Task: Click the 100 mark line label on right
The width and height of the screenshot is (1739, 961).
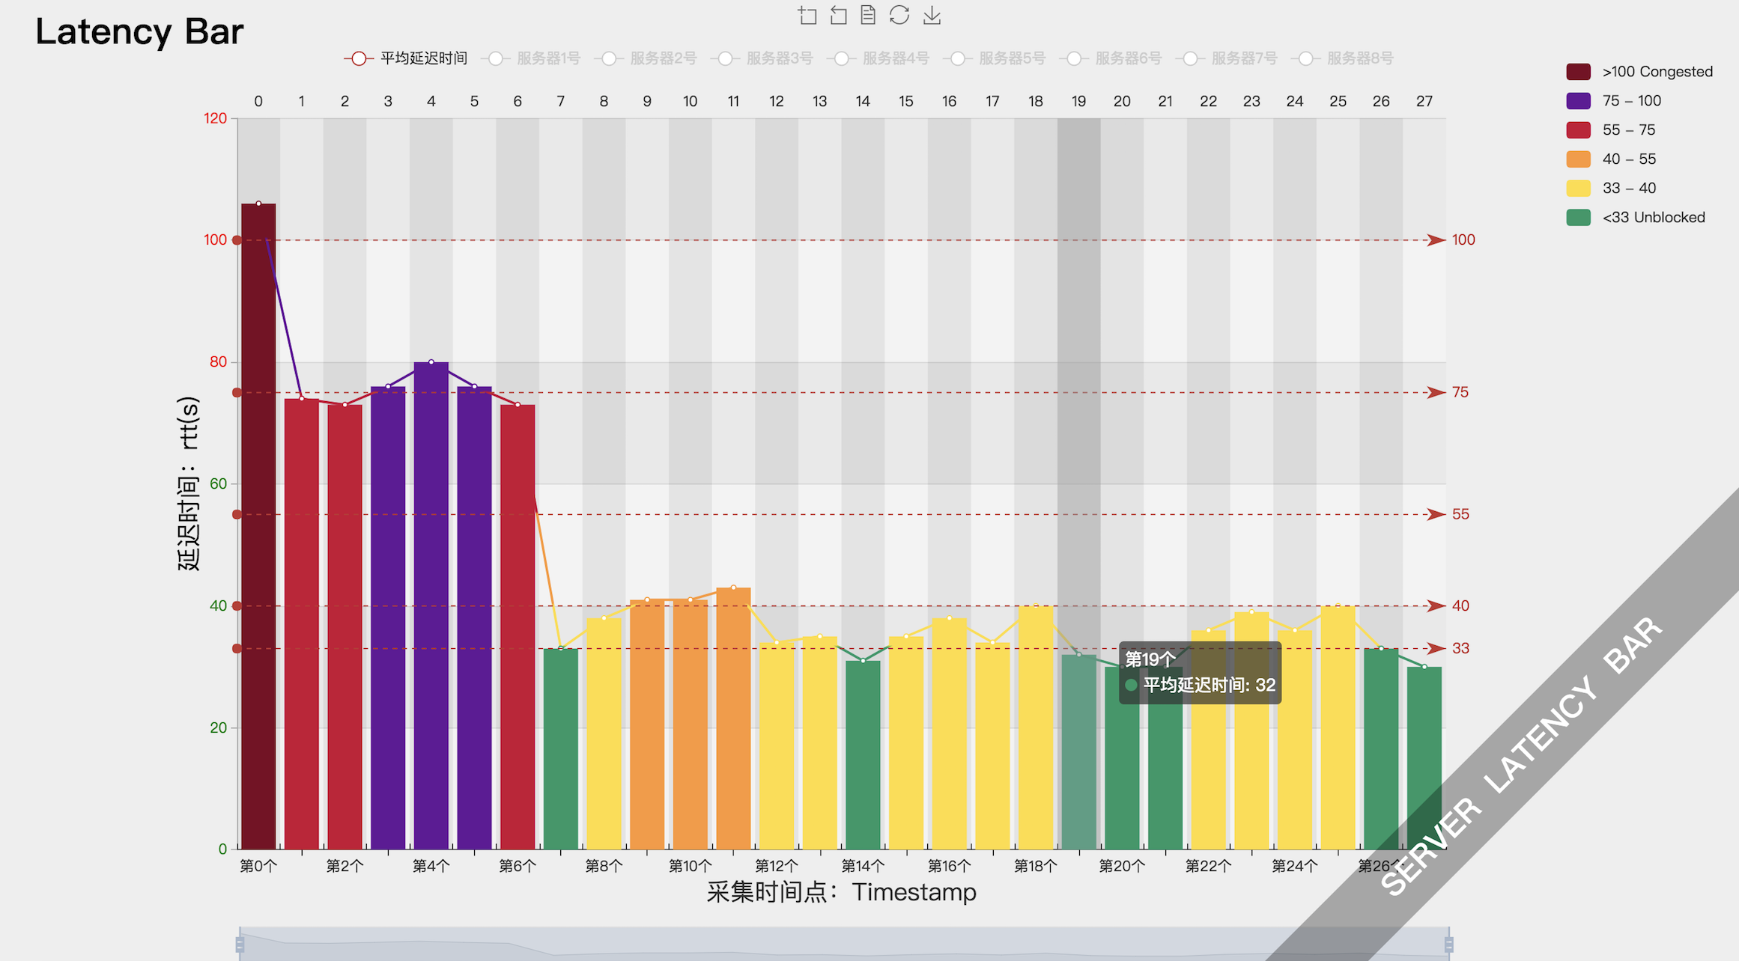Action: (x=1463, y=240)
